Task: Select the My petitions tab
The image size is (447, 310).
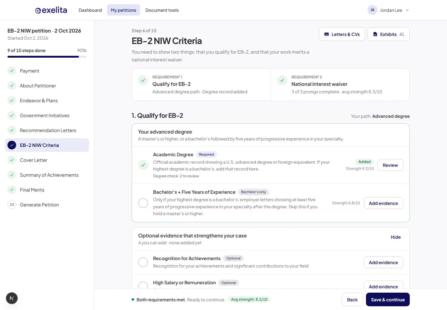Action: (124, 10)
